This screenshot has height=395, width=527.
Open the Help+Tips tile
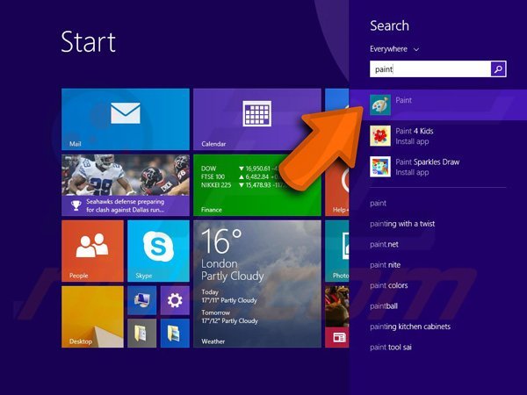[337, 185]
